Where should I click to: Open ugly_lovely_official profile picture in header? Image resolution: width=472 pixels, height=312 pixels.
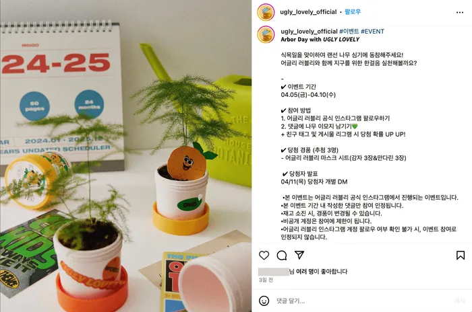266,12
